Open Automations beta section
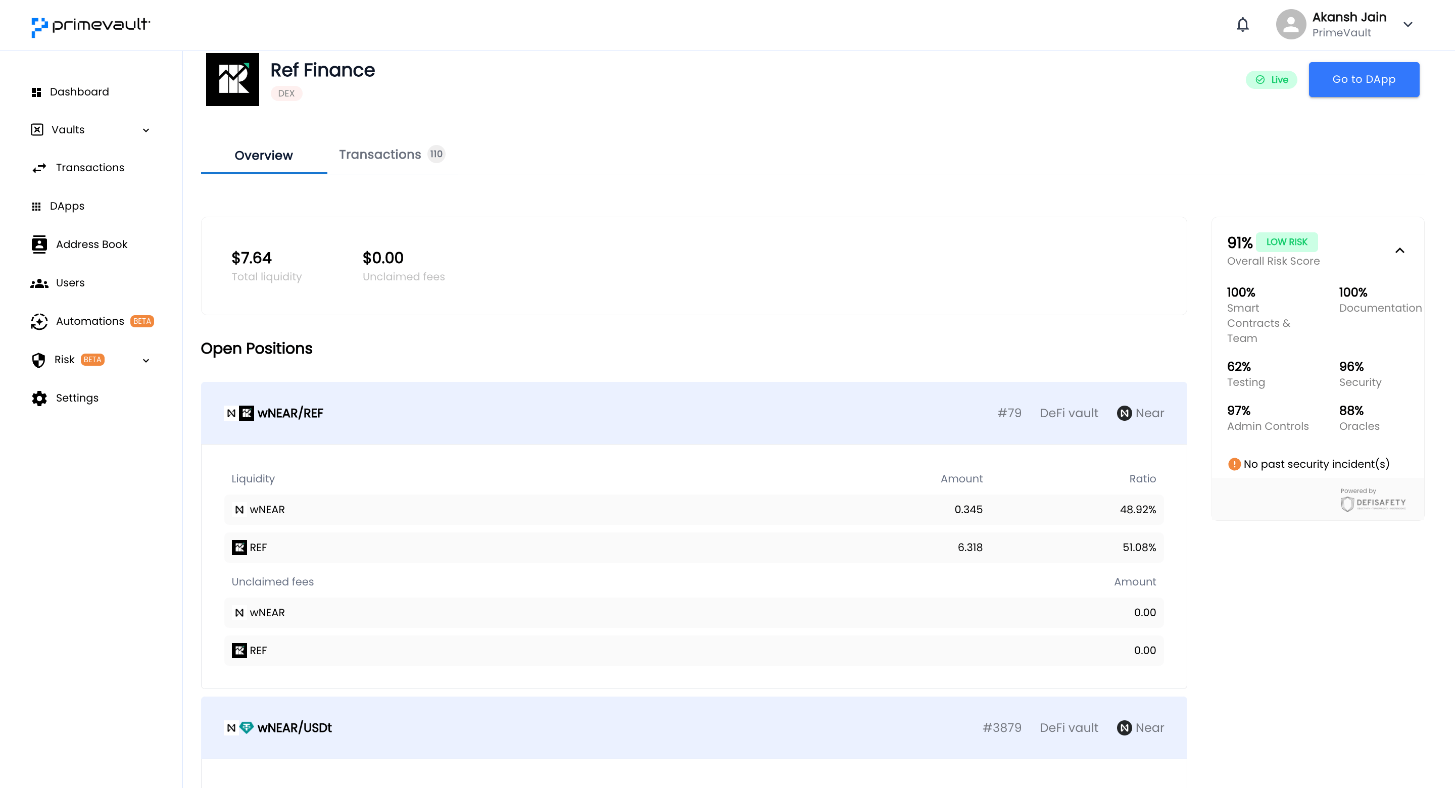This screenshot has height=788, width=1455. (92, 321)
